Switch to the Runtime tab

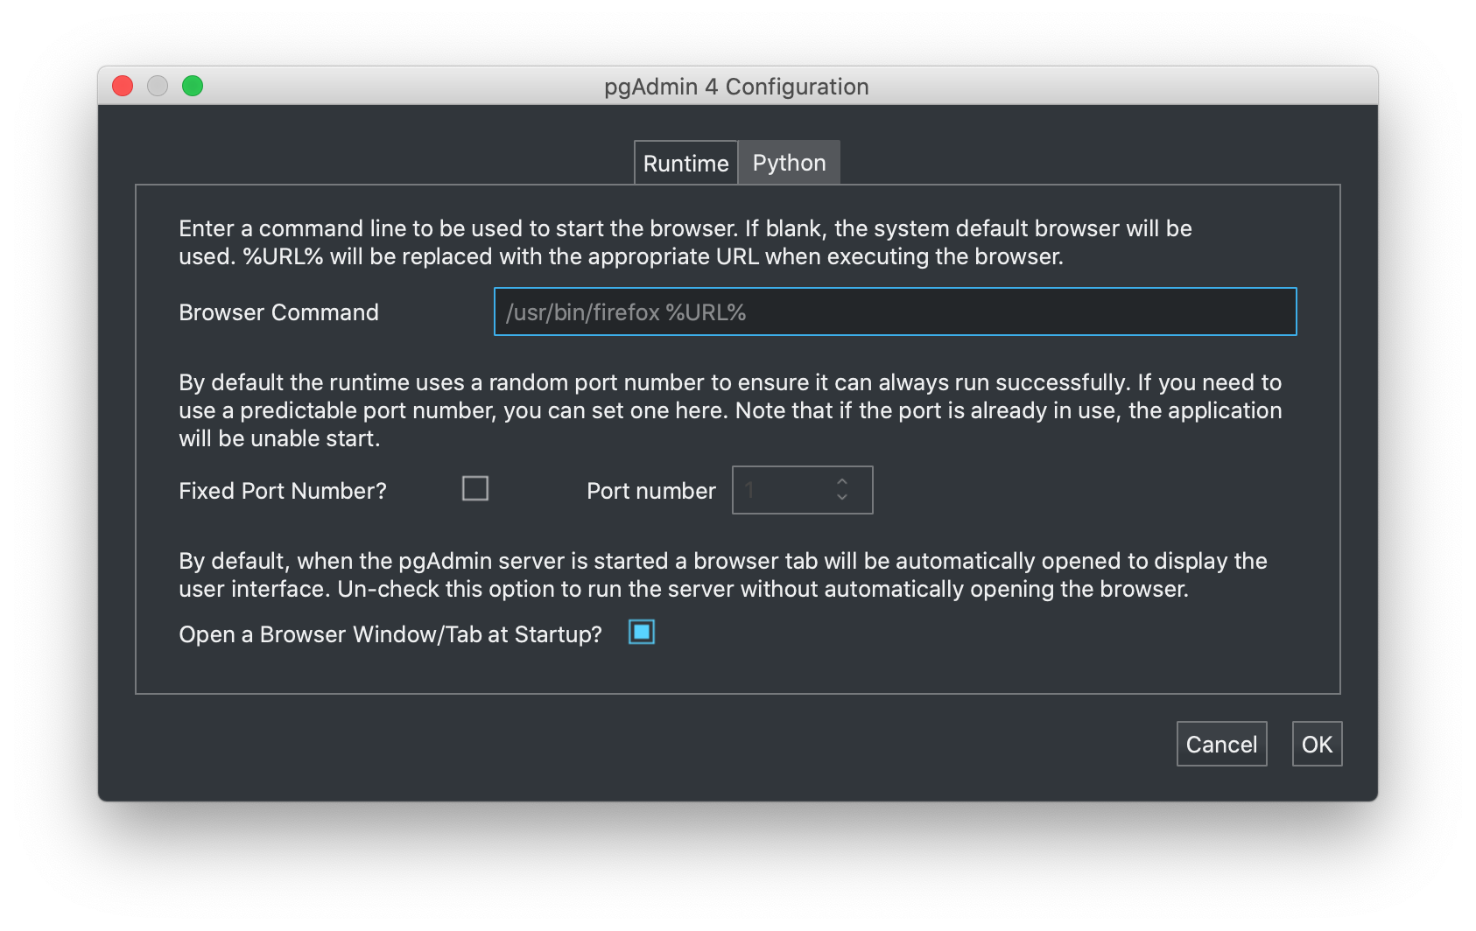click(x=685, y=162)
